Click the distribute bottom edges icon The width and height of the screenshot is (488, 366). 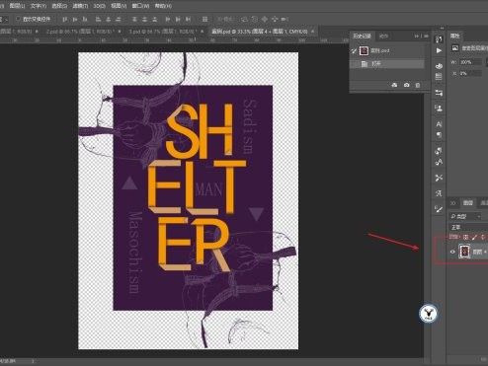click(x=154, y=20)
